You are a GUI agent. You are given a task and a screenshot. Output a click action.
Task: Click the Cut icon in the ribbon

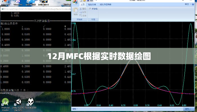click(x=81, y=9)
